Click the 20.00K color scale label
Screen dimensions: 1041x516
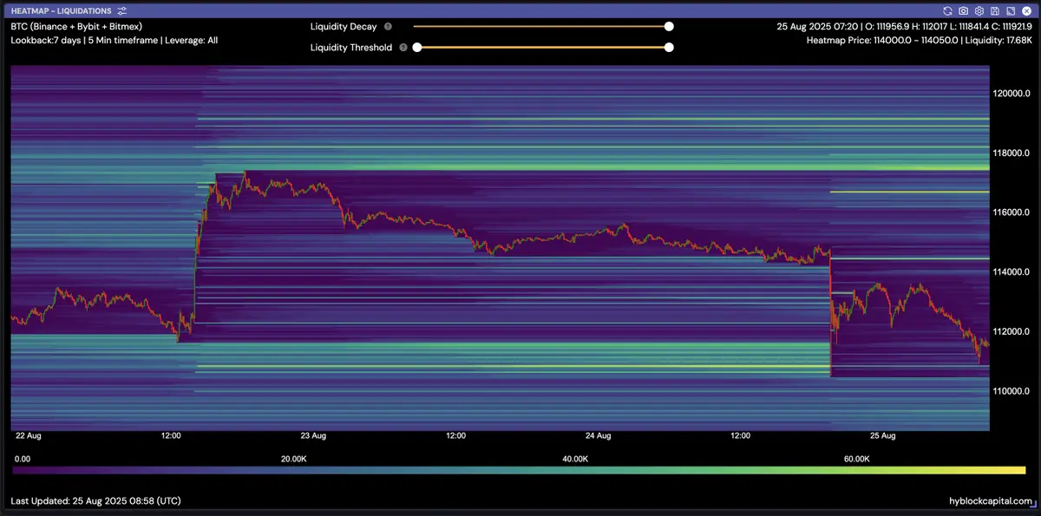coord(294,459)
